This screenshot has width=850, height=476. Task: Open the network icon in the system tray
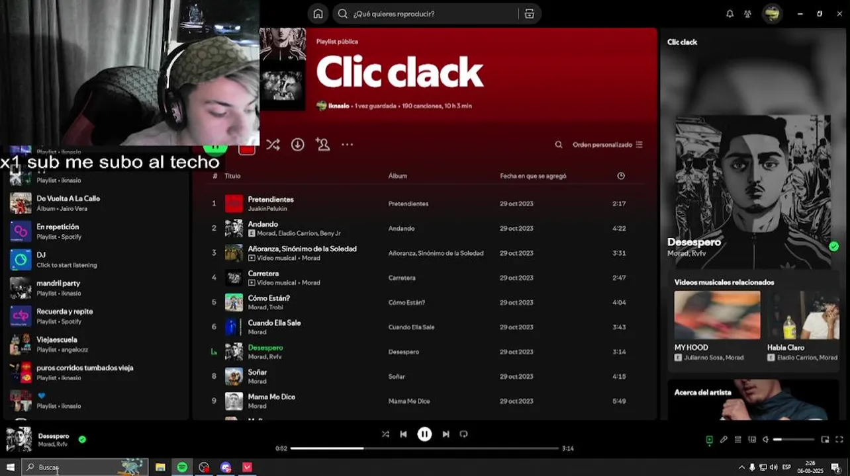[763, 467]
